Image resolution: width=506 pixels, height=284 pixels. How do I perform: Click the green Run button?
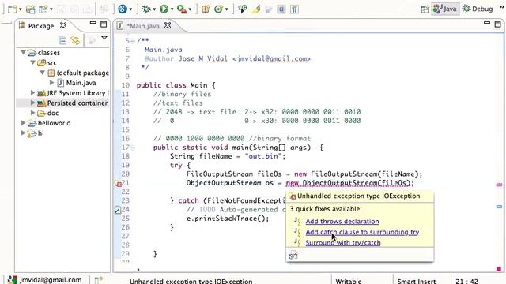coord(164,9)
